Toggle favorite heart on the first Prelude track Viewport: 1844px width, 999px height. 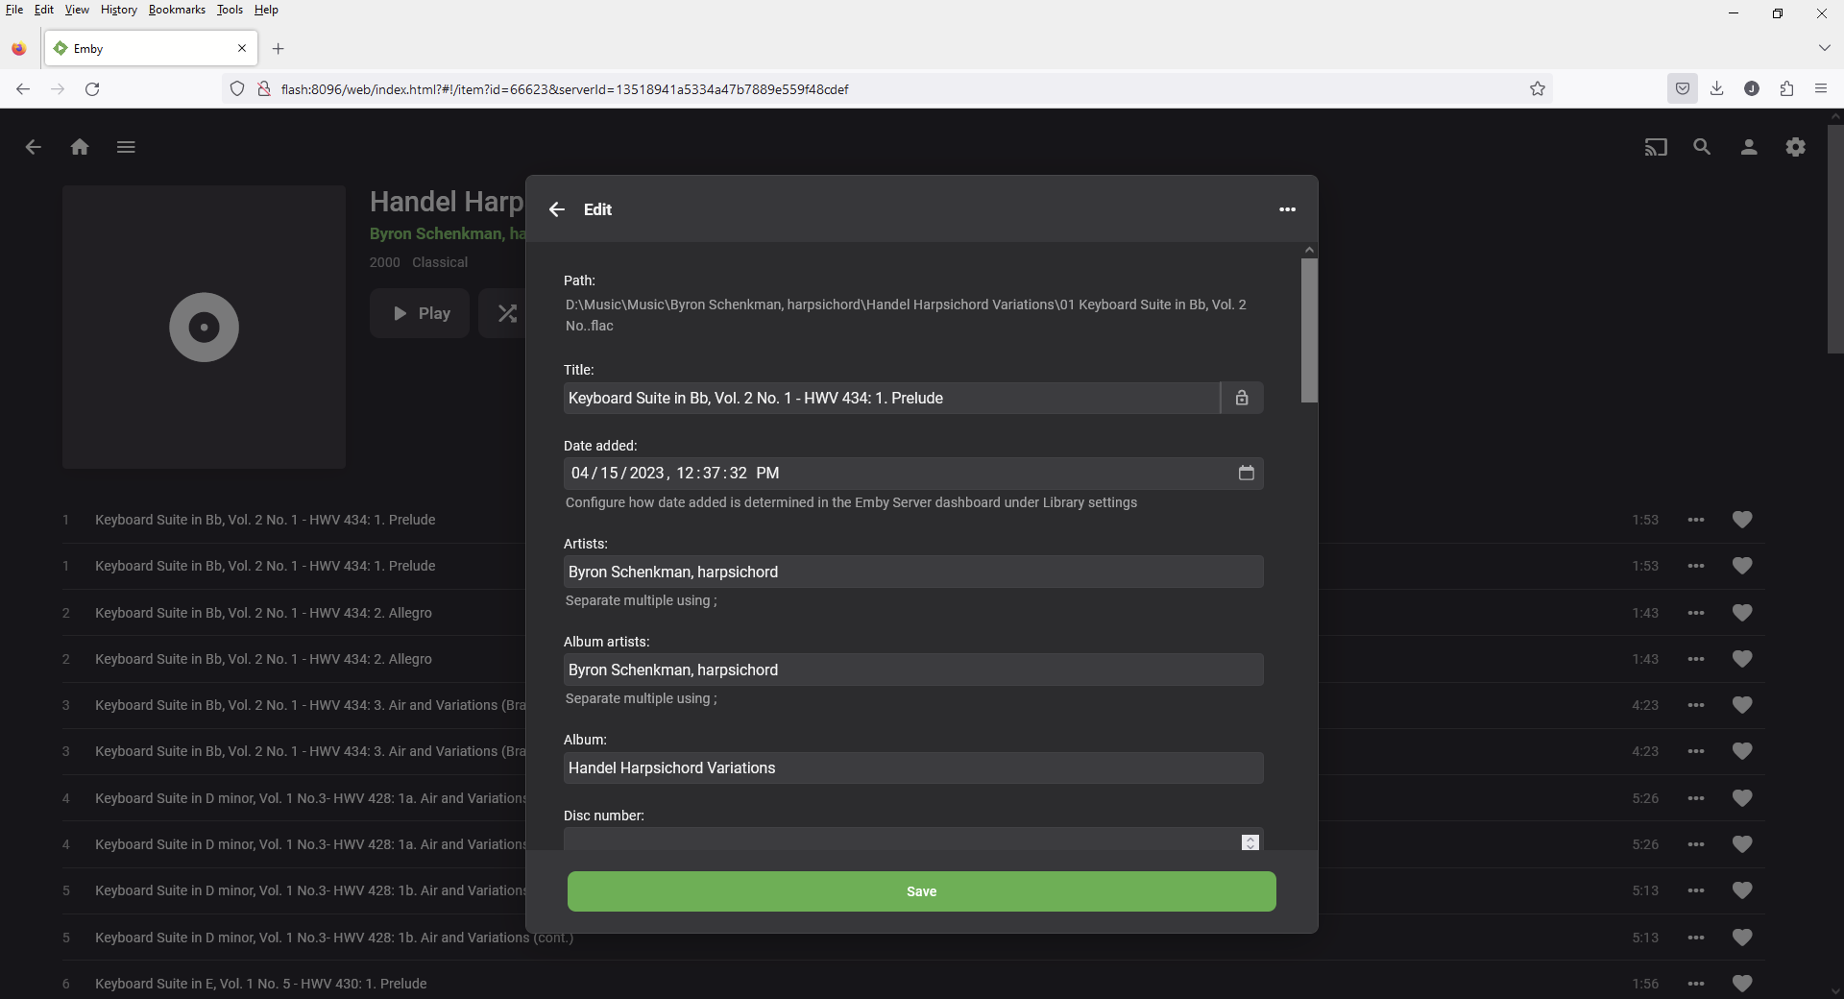pos(1741,520)
